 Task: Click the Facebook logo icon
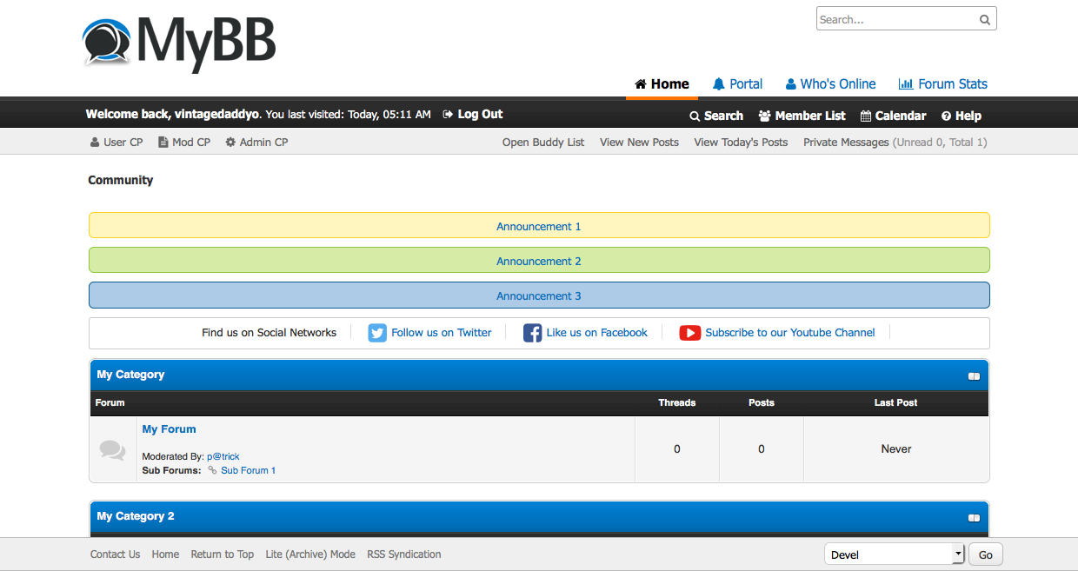533,333
